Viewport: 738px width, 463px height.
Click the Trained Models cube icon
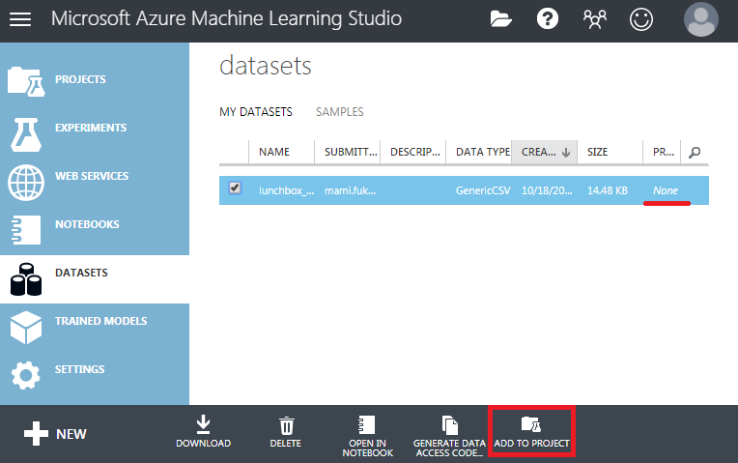click(x=26, y=328)
